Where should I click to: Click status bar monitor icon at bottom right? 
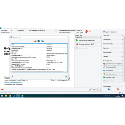click(120, 93)
